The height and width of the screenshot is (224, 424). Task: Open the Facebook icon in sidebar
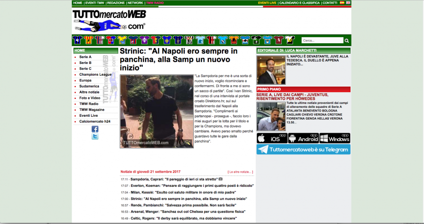coord(95,129)
